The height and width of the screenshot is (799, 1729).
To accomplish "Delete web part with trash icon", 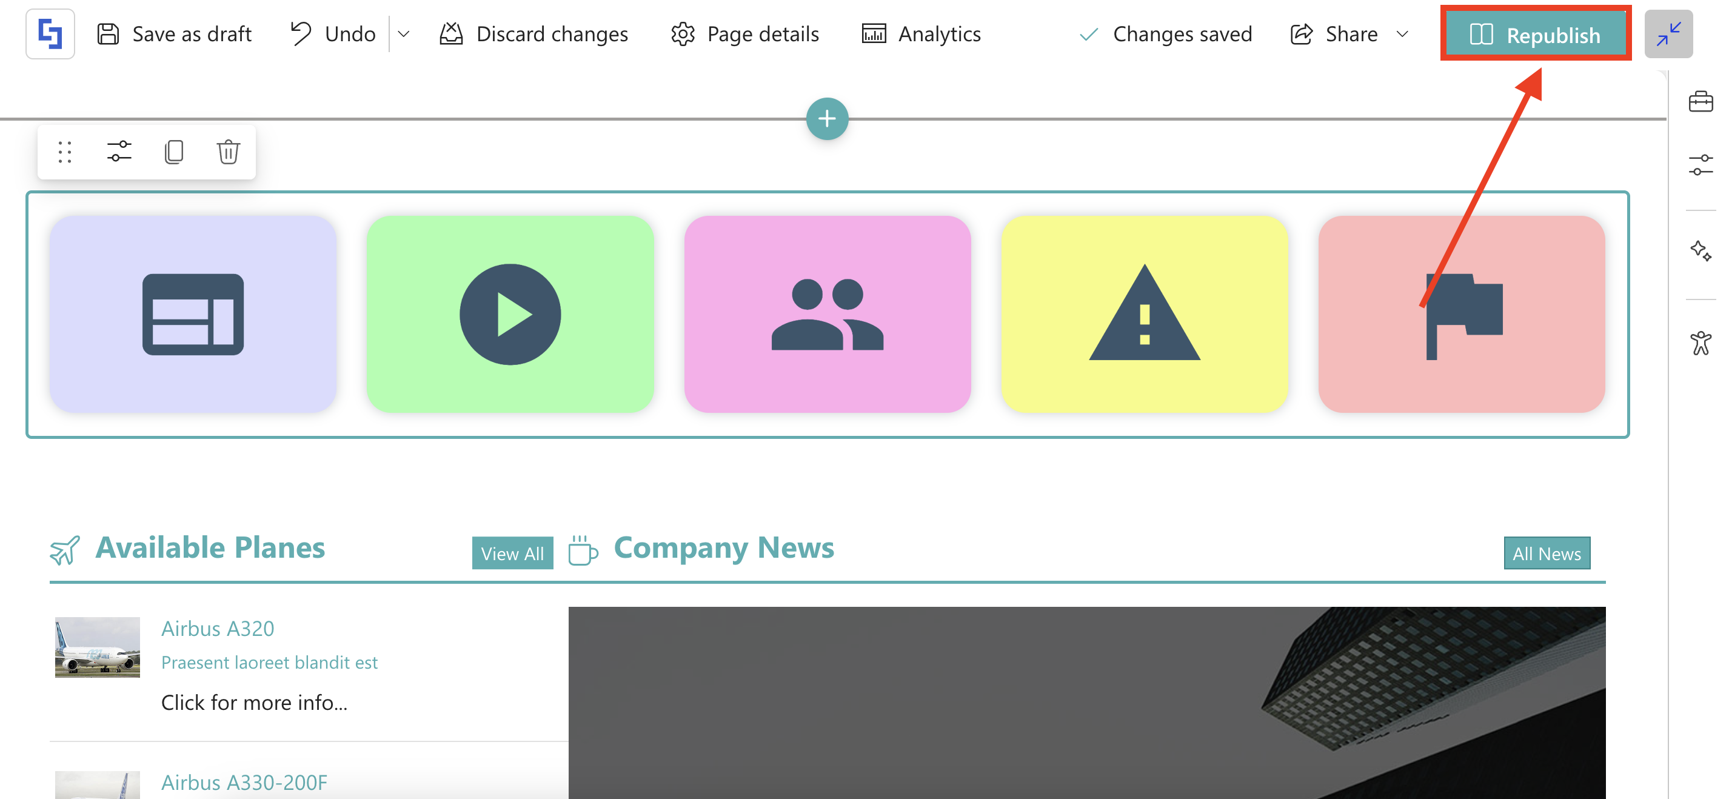I will point(228,152).
